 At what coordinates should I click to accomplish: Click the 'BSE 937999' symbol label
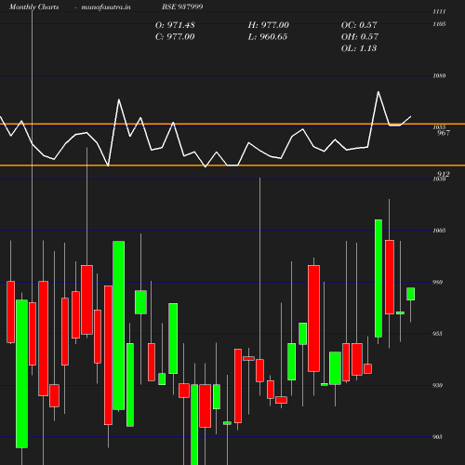[182, 7]
